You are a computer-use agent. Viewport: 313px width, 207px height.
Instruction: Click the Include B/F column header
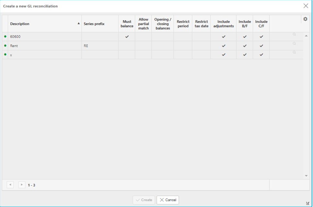point(245,24)
